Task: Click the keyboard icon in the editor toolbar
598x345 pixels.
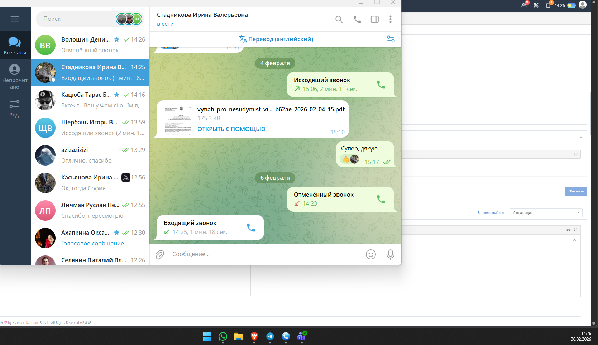Action: click(568, 230)
